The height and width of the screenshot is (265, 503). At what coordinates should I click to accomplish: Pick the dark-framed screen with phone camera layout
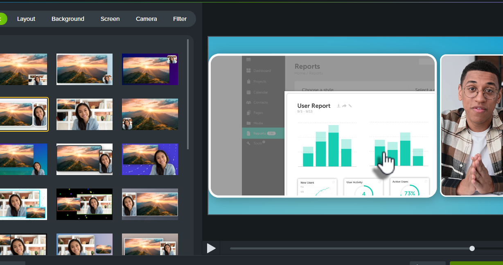(x=84, y=159)
